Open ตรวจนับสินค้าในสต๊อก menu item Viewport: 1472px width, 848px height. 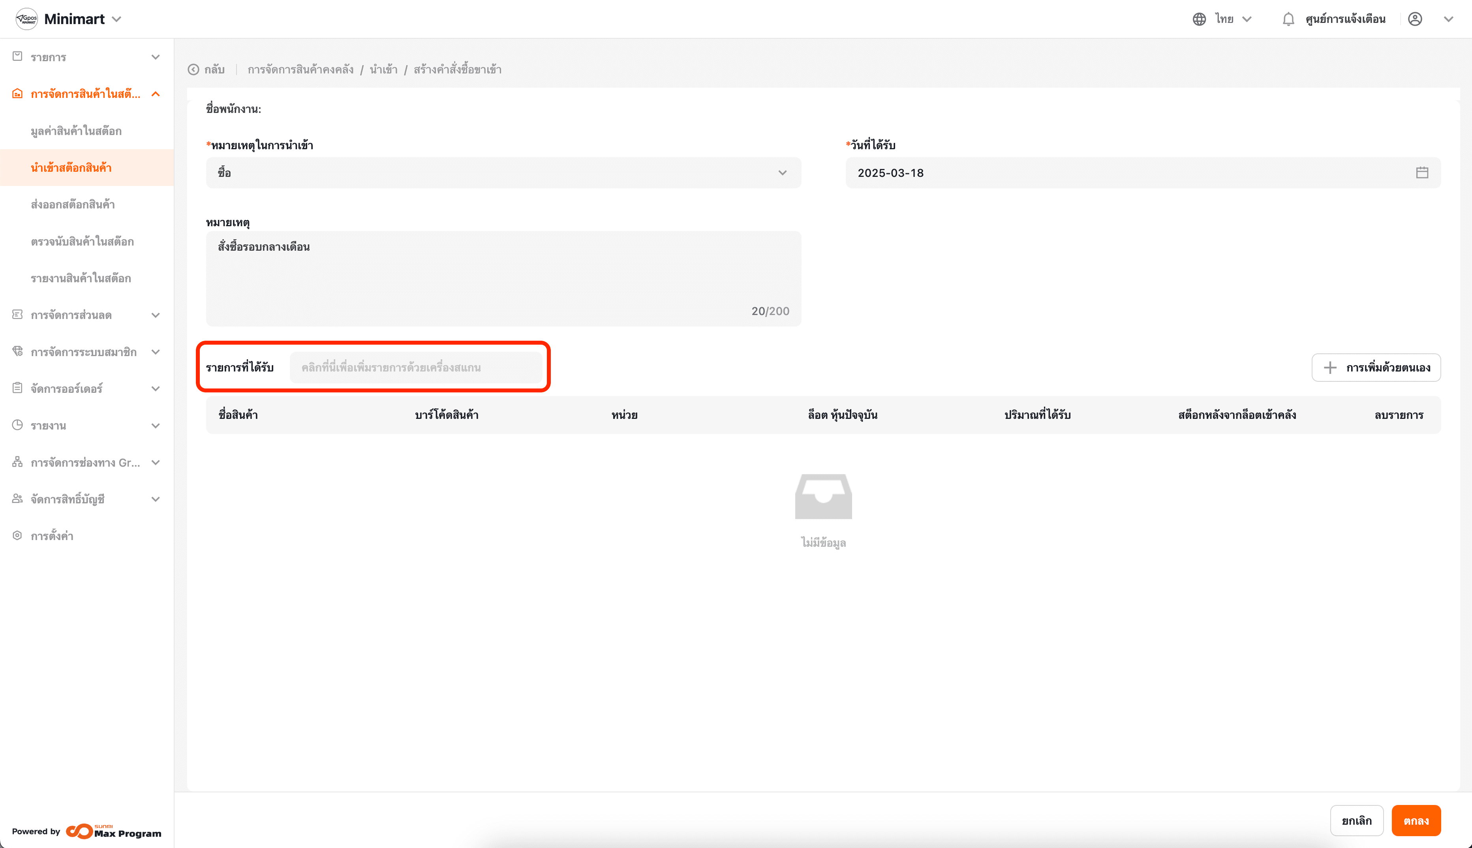pyautogui.click(x=82, y=241)
